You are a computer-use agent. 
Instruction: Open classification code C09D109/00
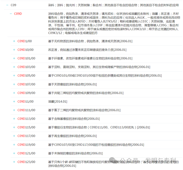(x=26, y=93)
